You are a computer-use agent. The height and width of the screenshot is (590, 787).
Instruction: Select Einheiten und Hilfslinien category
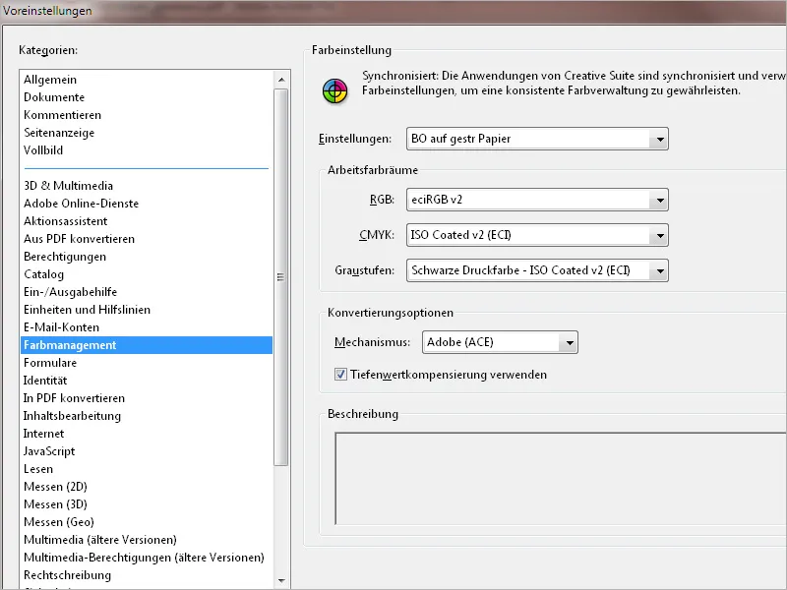pos(147,310)
